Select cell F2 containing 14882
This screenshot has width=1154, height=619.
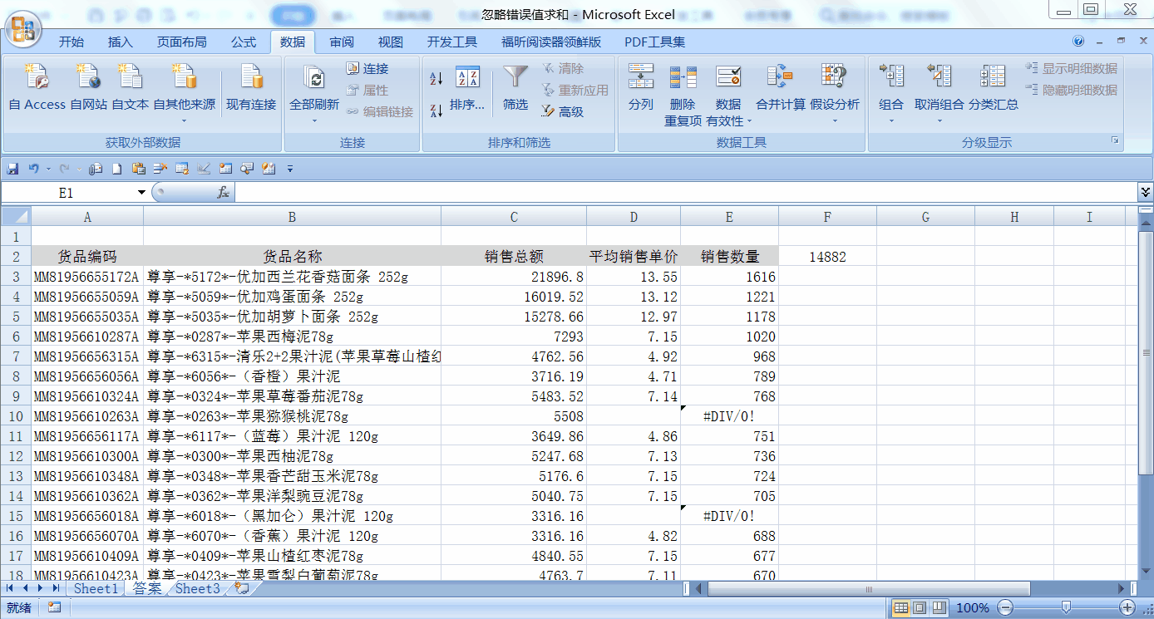pos(827,257)
